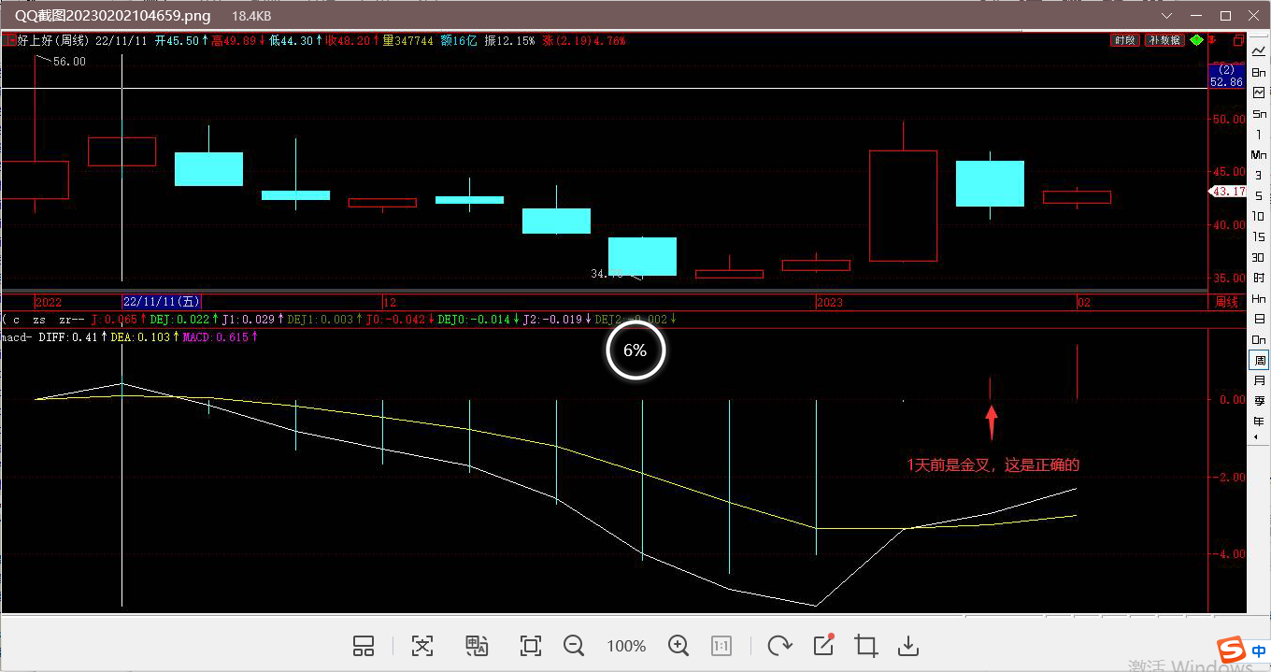The image size is (1271, 672).
Task: Click the text recognition (OCR) icon
Action: (x=422, y=646)
